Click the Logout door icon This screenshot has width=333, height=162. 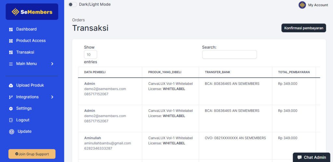tap(11, 120)
